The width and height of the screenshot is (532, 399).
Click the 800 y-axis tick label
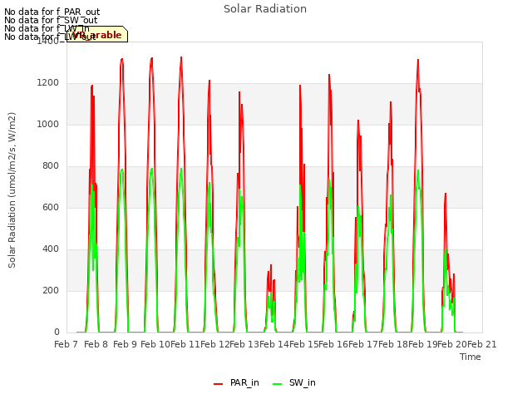[51, 166]
